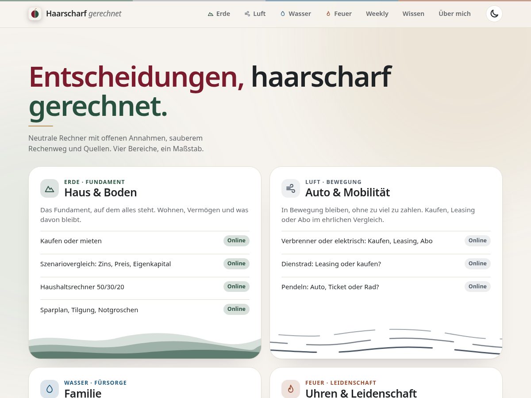Click the LUFT · BEWEGUNG label
This screenshot has height=398, width=531.
tap(333, 182)
